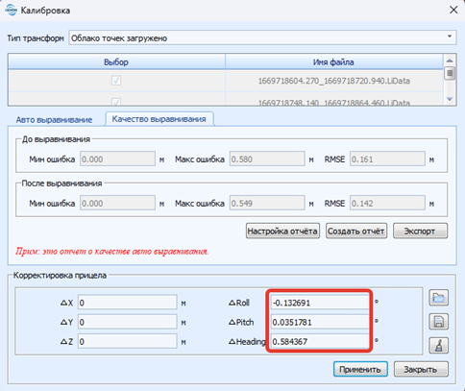Clear boresight values with broom icon
Viewport: 465px width, 391px height.
(438, 346)
